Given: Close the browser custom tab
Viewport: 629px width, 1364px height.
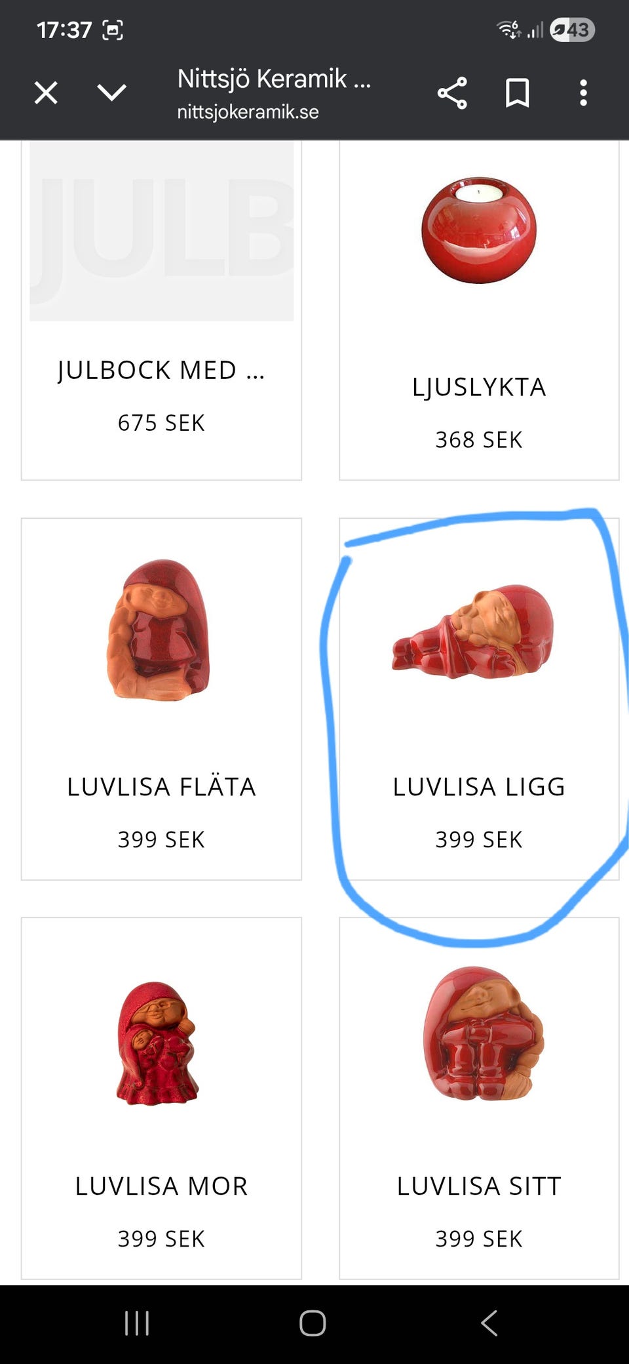Looking at the screenshot, I should click(46, 92).
